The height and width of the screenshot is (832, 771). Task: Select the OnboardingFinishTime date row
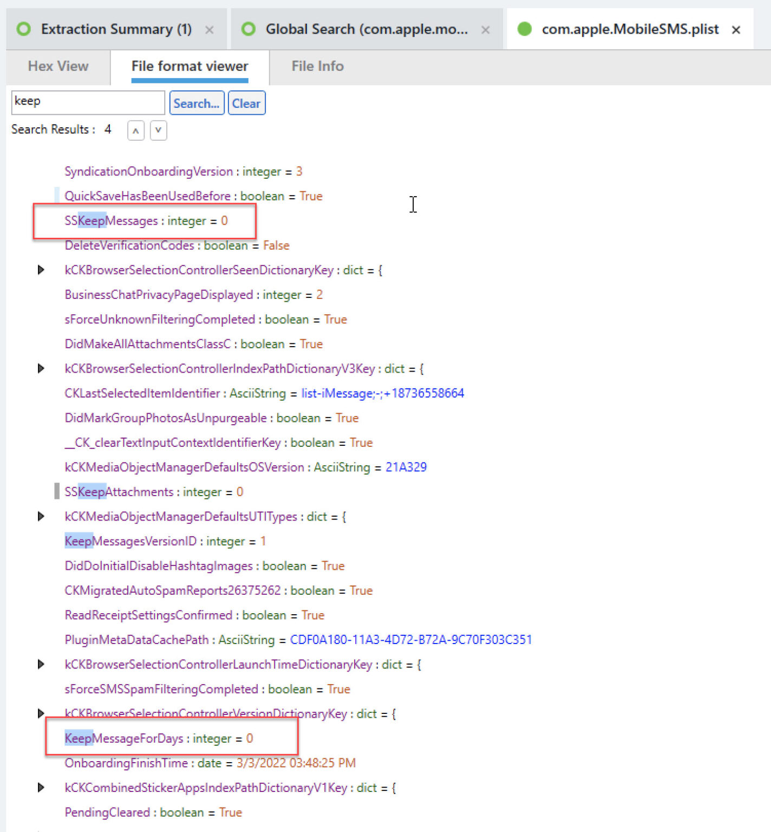pos(210,763)
